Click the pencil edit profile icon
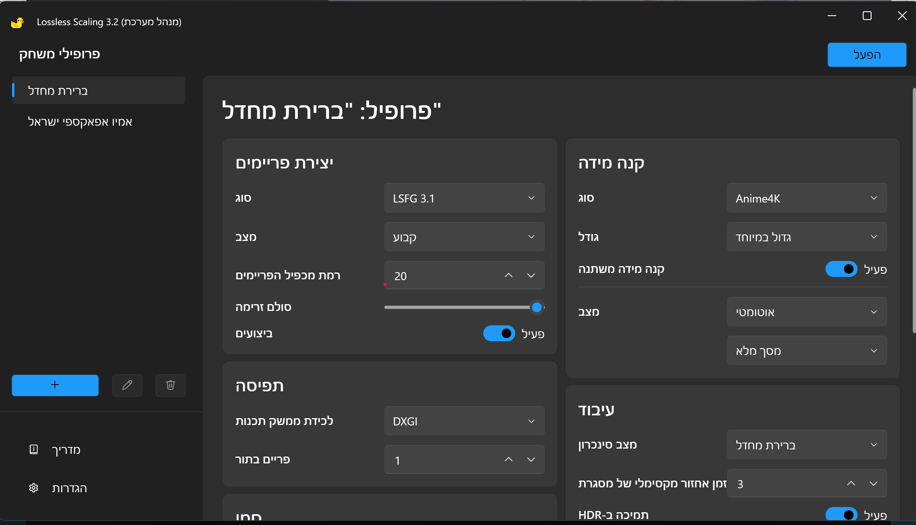This screenshot has width=916, height=525. [x=127, y=385]
